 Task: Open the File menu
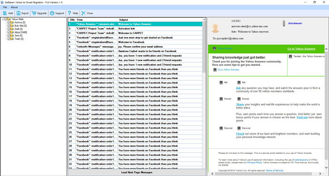click(5, 7)
